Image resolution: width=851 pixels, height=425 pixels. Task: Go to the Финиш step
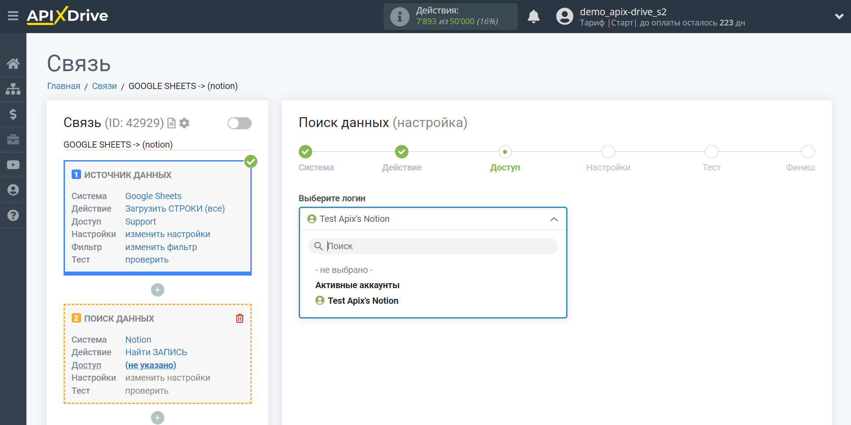808,152
